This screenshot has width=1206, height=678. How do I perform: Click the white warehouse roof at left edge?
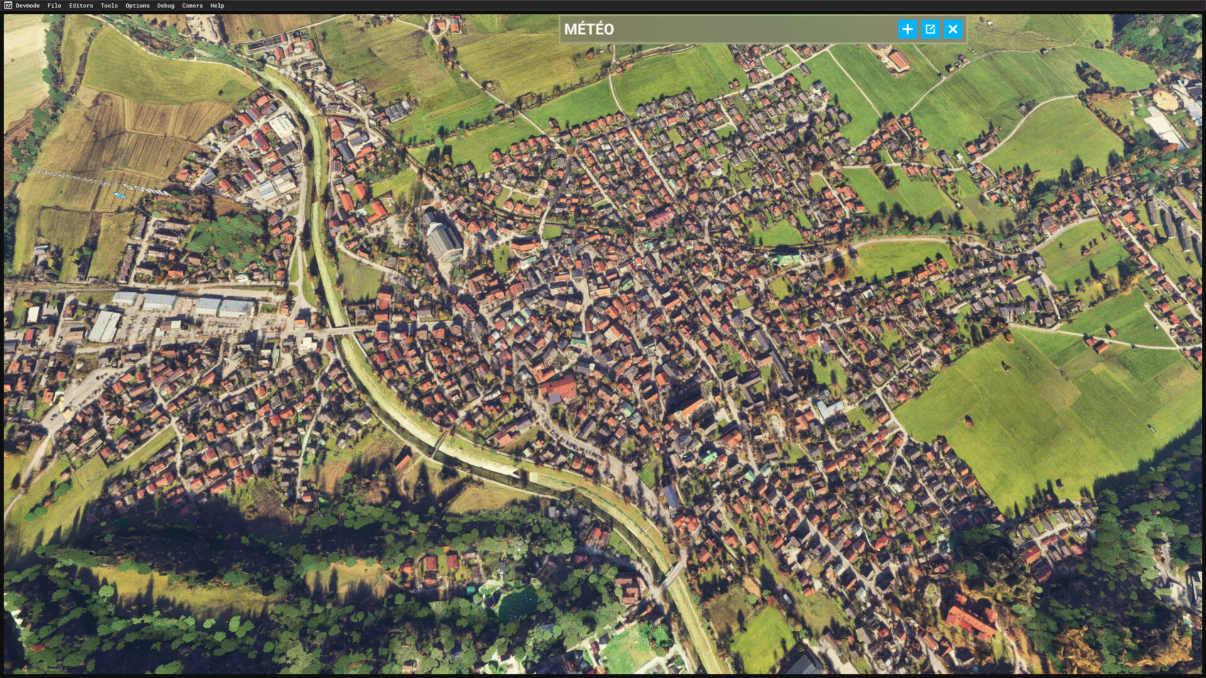coord(105,326)
